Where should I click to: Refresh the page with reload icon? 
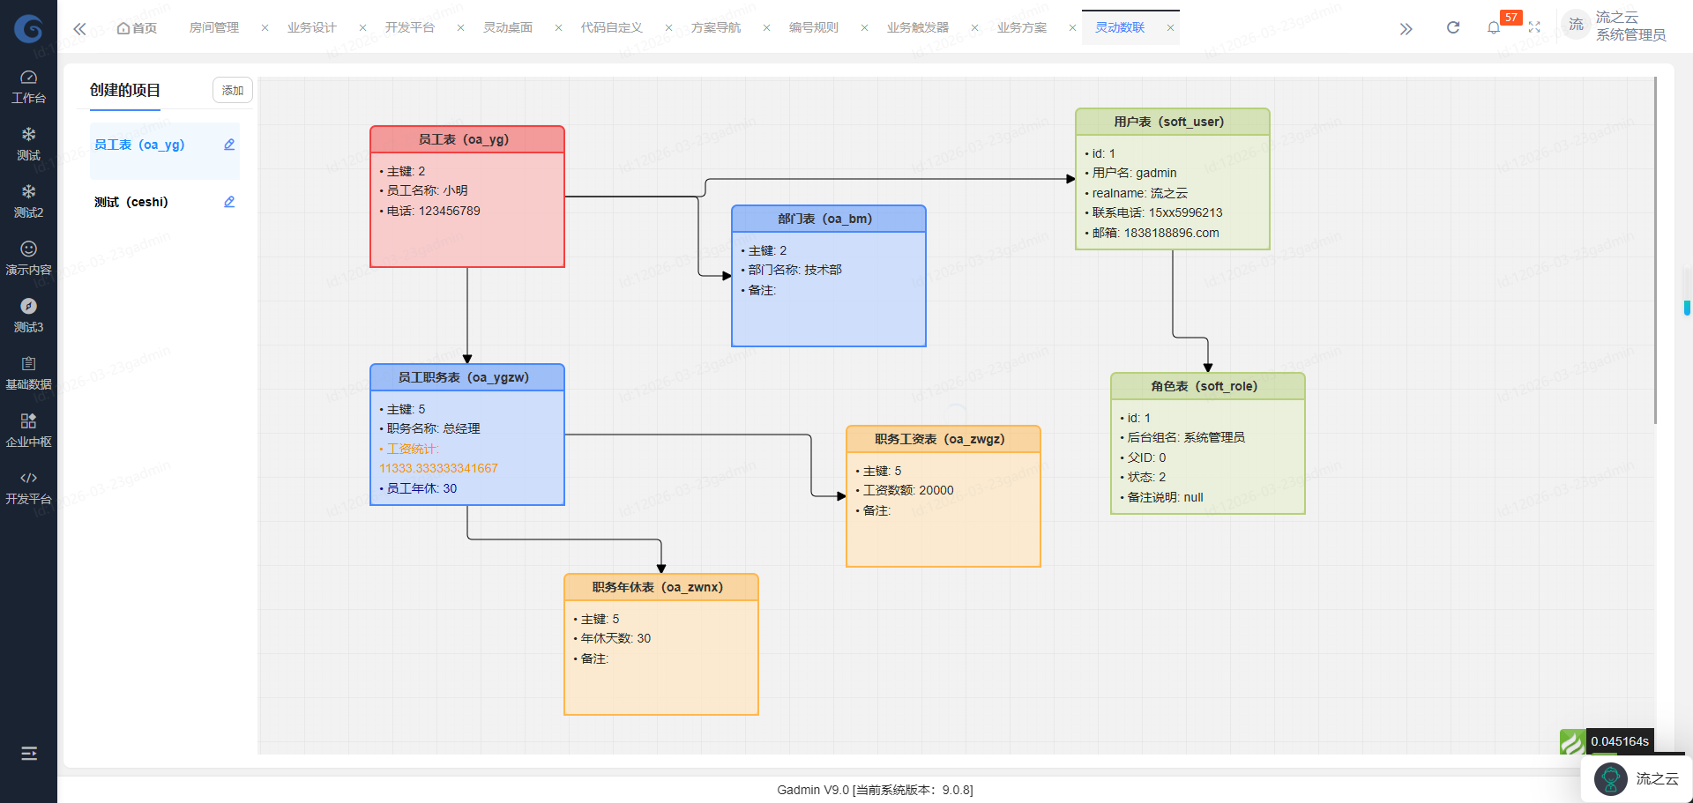pos(1453,28)
